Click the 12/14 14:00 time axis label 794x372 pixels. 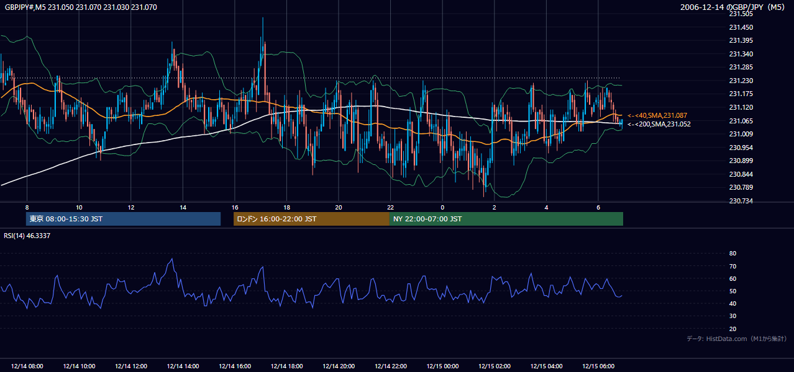[183, 366]
